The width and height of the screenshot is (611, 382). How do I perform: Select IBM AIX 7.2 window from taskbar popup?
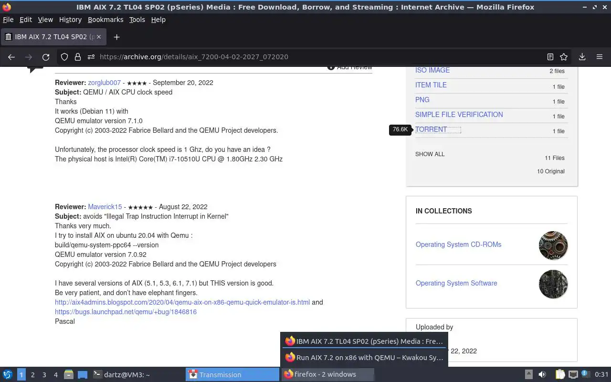click(x=364, y=341)
